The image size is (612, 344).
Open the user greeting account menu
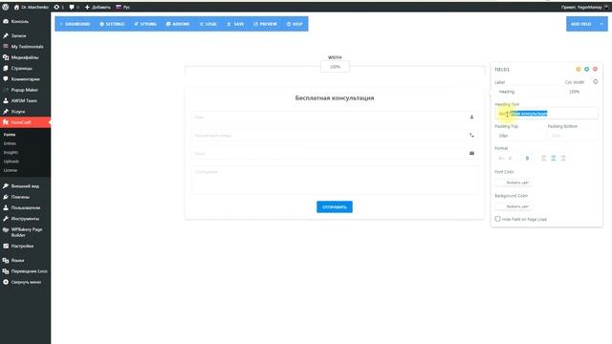(x=584, y=7)
